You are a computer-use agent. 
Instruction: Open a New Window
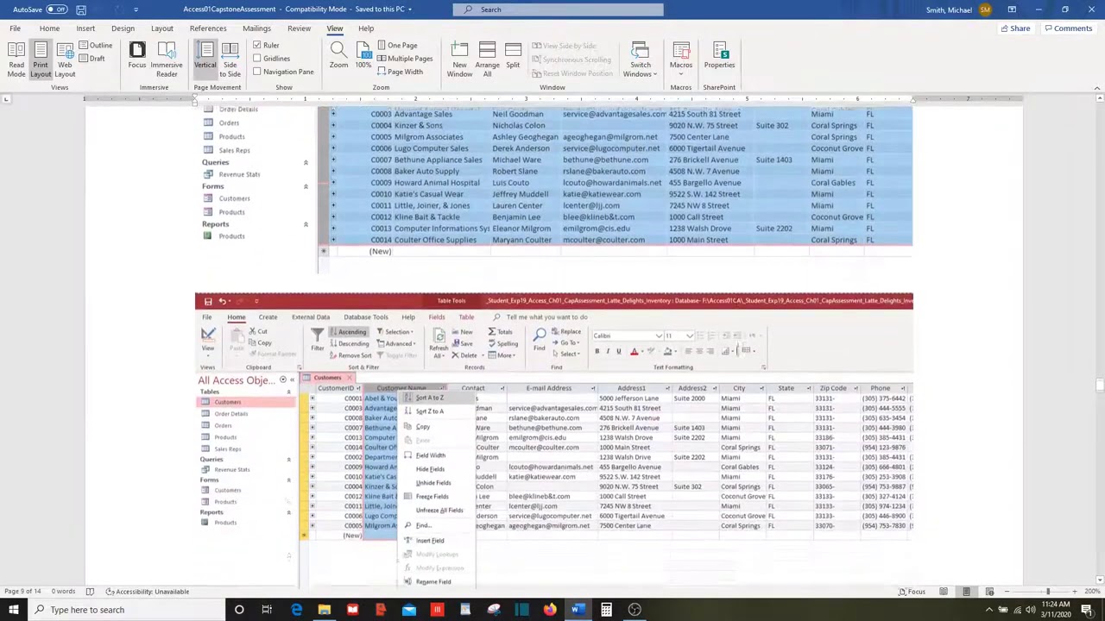459,59
